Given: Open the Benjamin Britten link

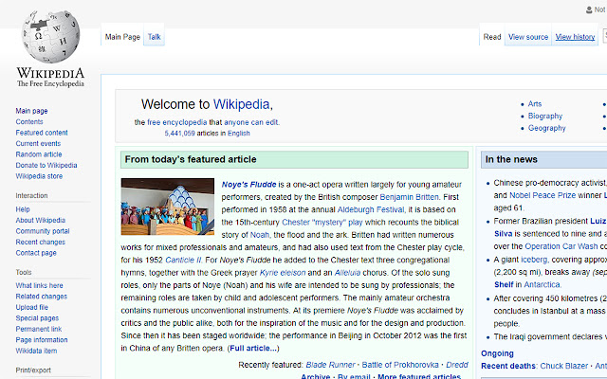Looking at the screenshot, I should point(409,197).
